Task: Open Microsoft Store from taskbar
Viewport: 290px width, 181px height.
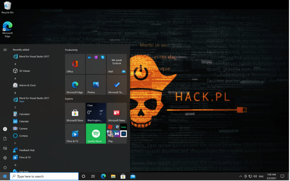Action: coord(123,176)
